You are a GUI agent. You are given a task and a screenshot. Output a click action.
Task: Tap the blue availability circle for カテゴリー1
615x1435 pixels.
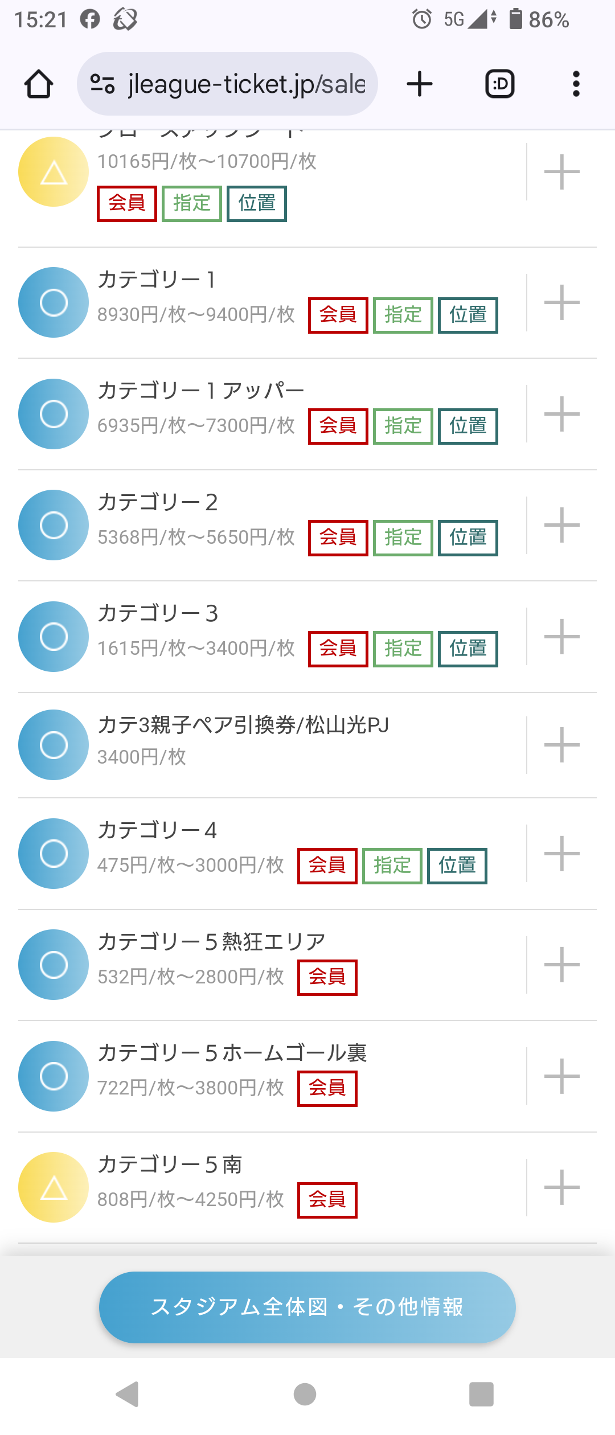[x=54, y=302]
